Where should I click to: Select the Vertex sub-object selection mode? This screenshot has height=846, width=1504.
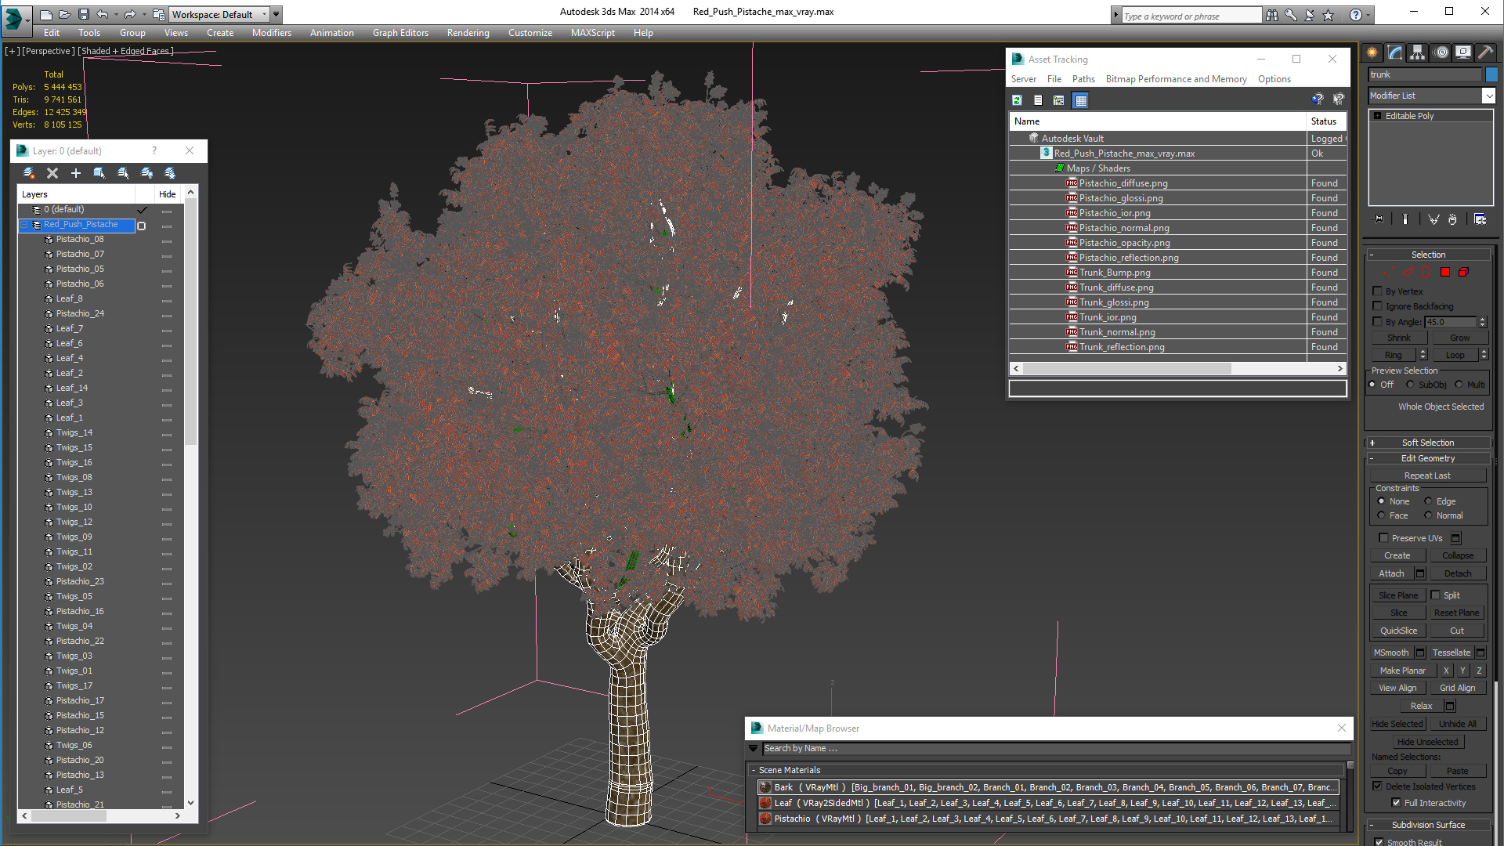[1389, 273]
